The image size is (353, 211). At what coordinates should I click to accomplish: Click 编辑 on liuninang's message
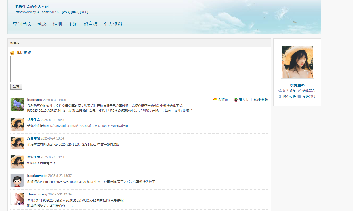(x=257, y=100)
